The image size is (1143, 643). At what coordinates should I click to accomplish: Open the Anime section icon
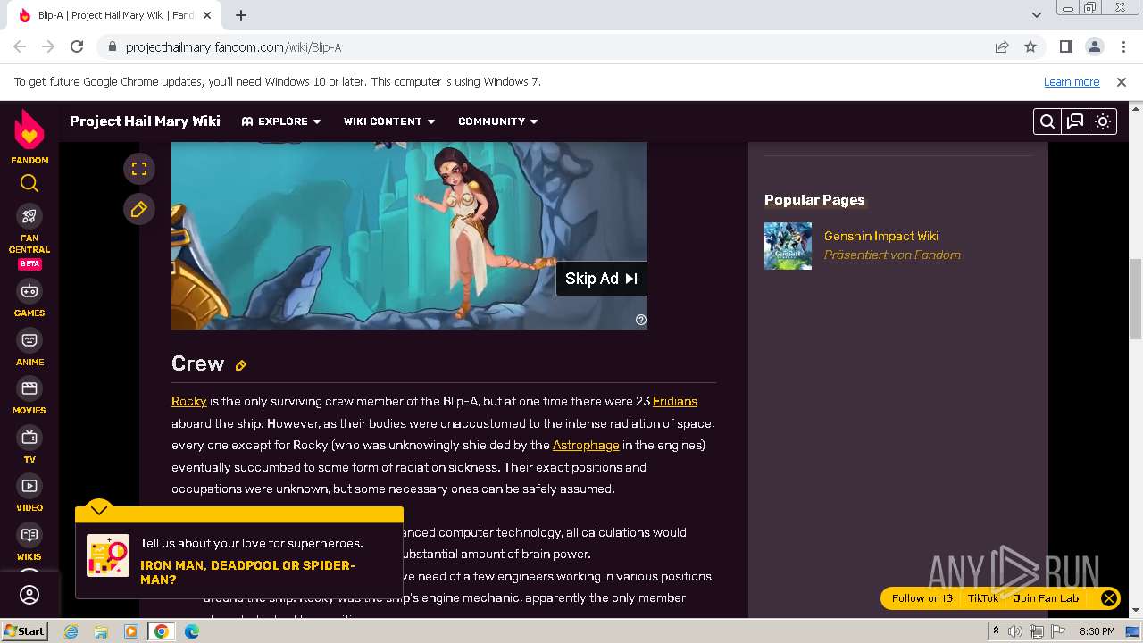[x=29, y=340]
